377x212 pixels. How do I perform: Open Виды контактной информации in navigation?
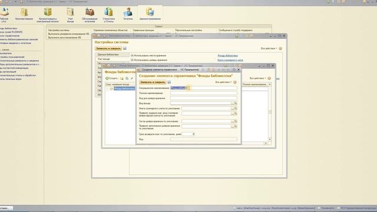(x=14, y=68)
